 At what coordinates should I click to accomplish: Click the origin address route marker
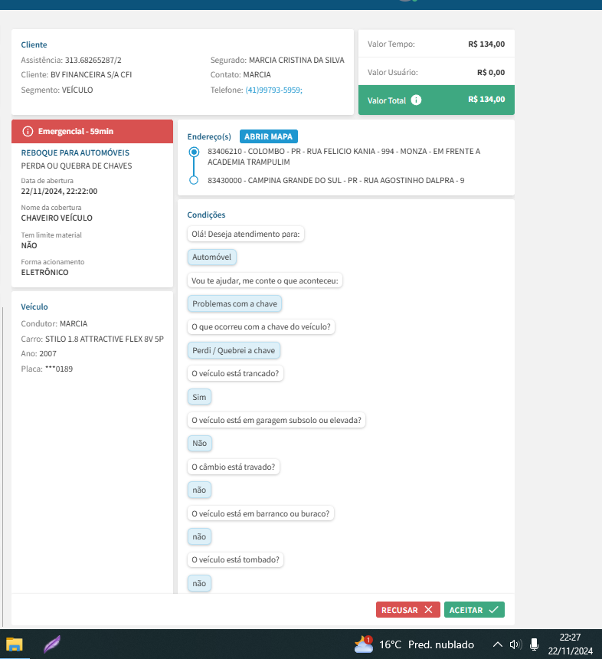click(194, 152)
